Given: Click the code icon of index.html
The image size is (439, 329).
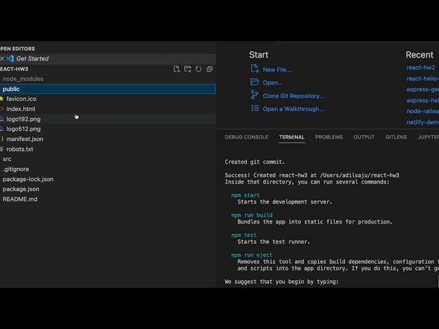Looking at the screenshot, I should (x=1, y=108).
